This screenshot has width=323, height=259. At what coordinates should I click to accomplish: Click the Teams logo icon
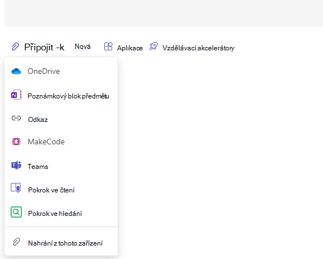[16, 165]
